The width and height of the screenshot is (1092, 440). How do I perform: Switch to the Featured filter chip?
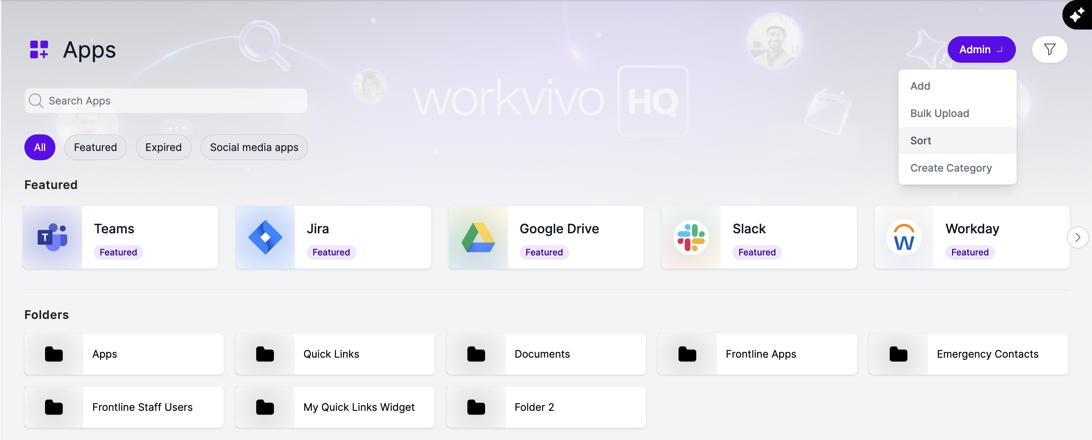95,147
